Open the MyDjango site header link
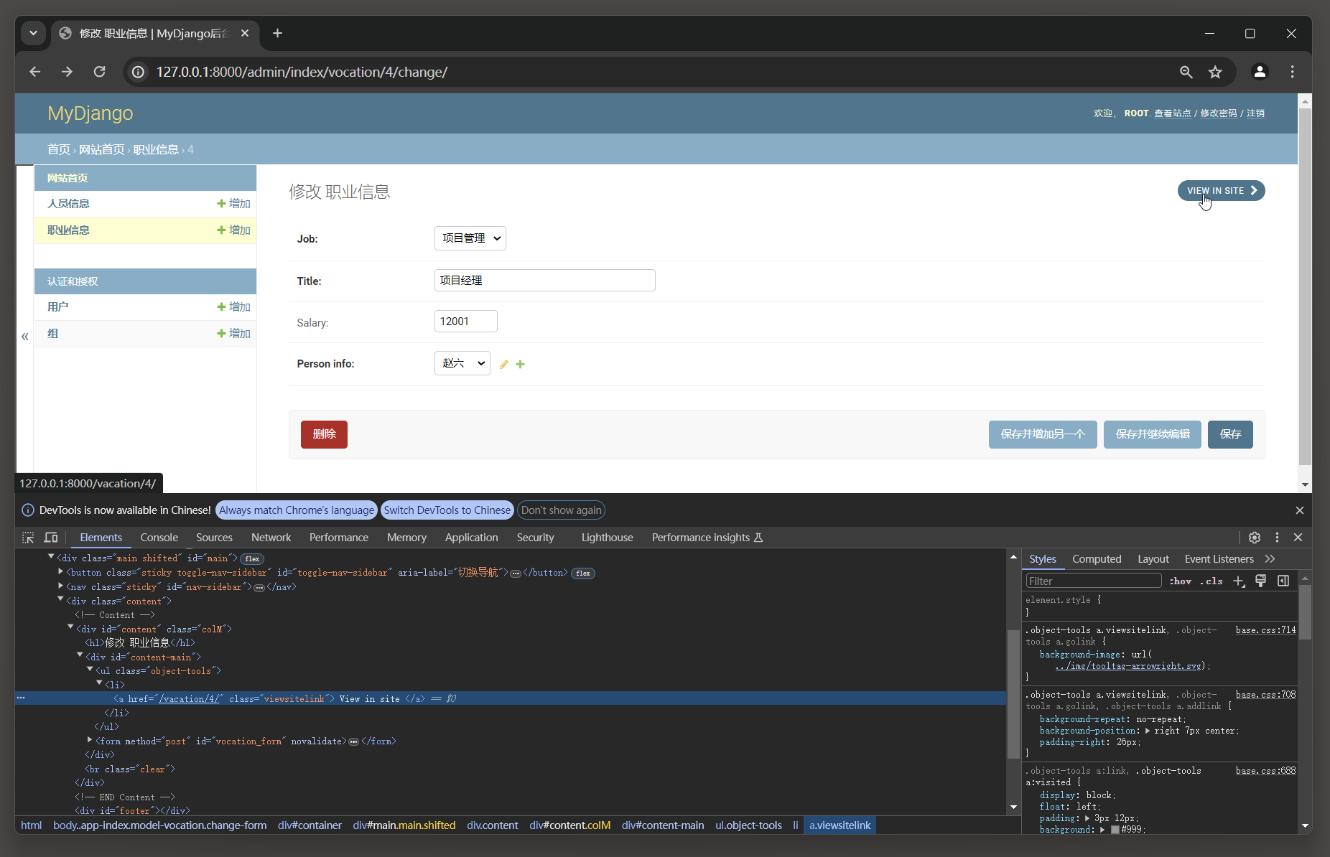Image resolution: width=1330 pixels, height=857 pixels. coord(90,113)
